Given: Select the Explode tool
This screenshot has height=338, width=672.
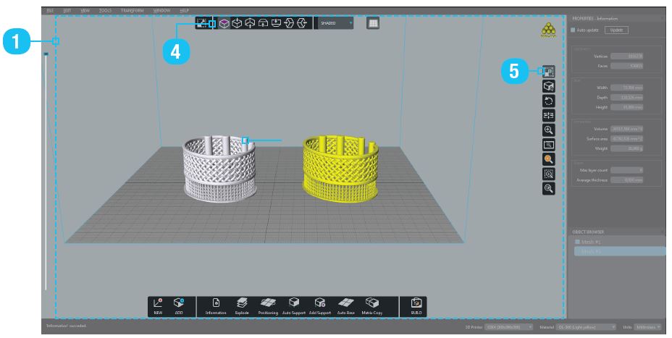Looking at the screenshot, I should 241,304.
